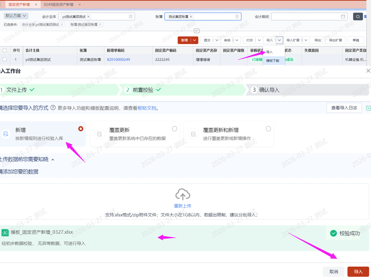Open the 默认方案 scheme dropdown

tap(16, 16)
